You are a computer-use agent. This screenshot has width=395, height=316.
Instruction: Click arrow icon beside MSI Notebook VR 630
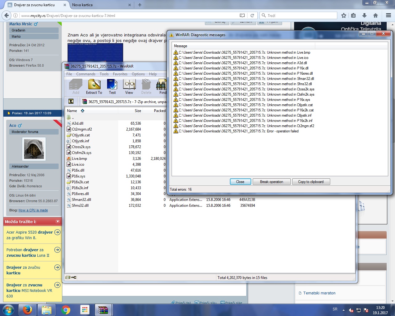click(x=57, y=285)
